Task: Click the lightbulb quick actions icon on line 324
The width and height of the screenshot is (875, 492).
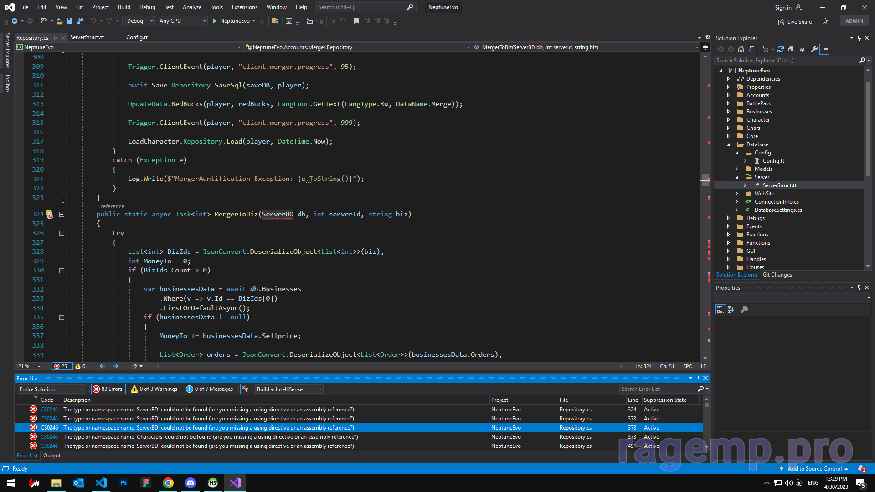Action: pyautogui.click(x=49, y=214)
